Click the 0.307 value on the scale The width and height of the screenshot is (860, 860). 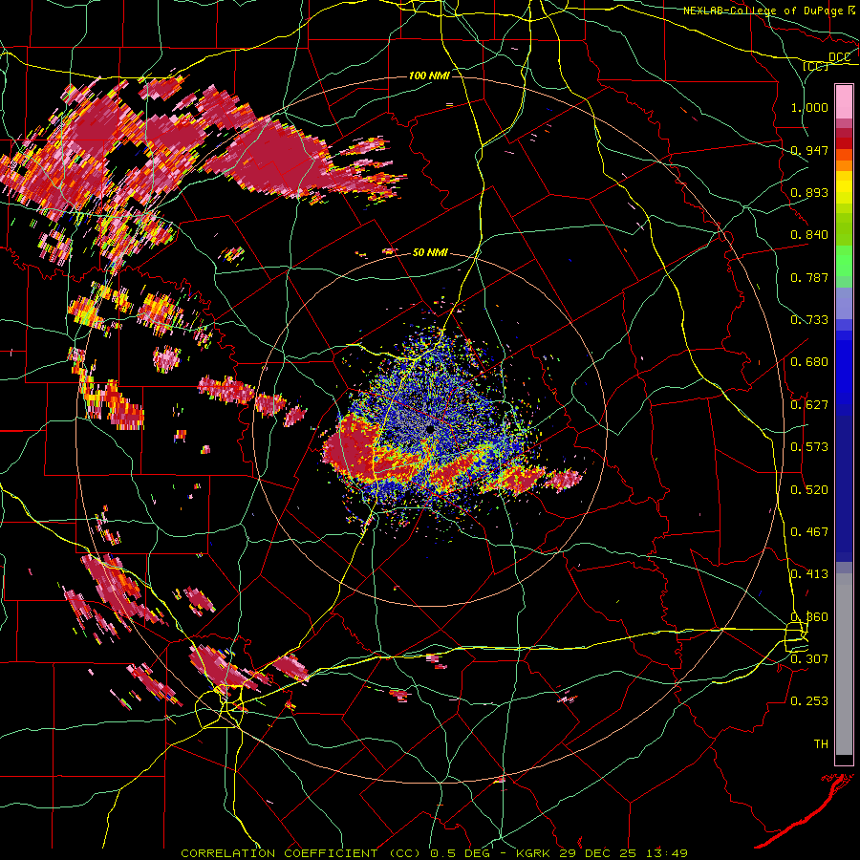(809, 658)
